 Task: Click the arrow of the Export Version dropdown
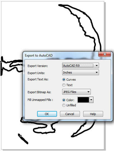pos(97,66)
